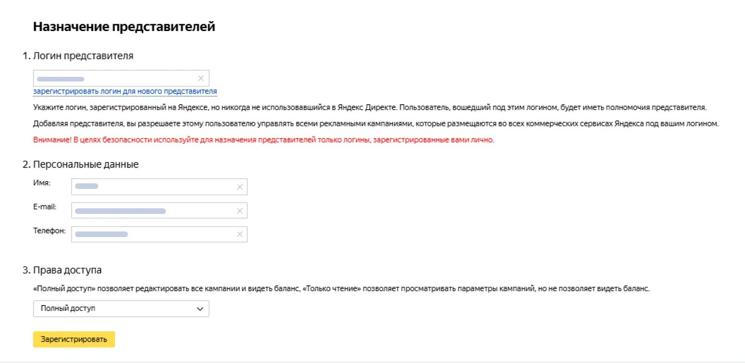Open the Полный доступ access rights dropdown

click(x=121, y=309)
